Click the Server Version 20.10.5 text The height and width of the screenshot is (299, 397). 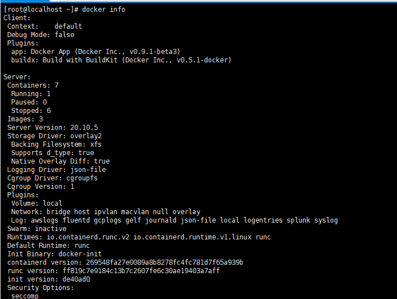click(x=53, y=128)
